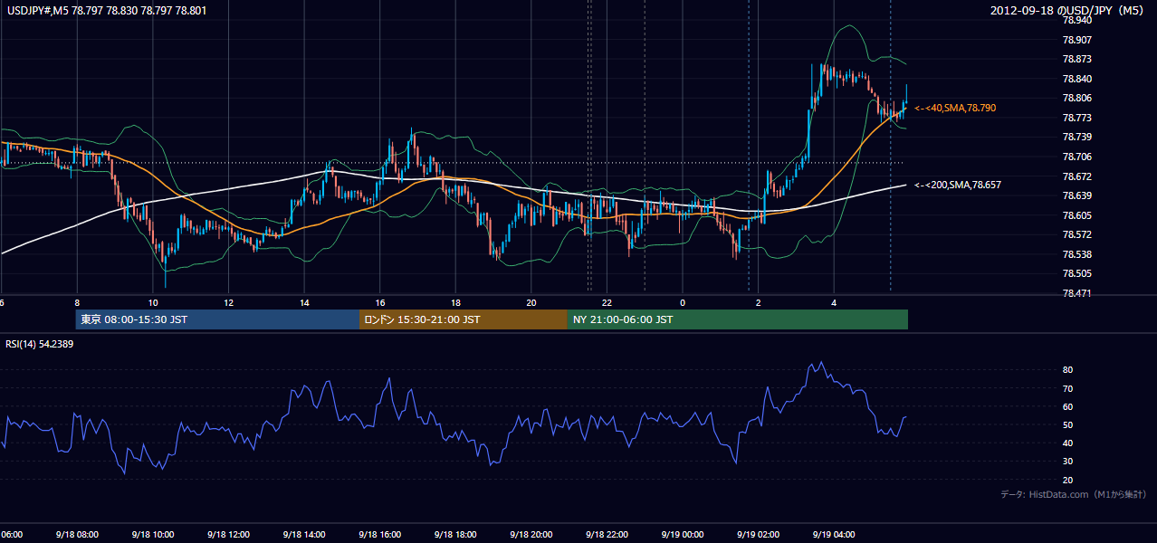Click price axis value 78.739
1157x543 pixels.
click(x=1076, y=137)
